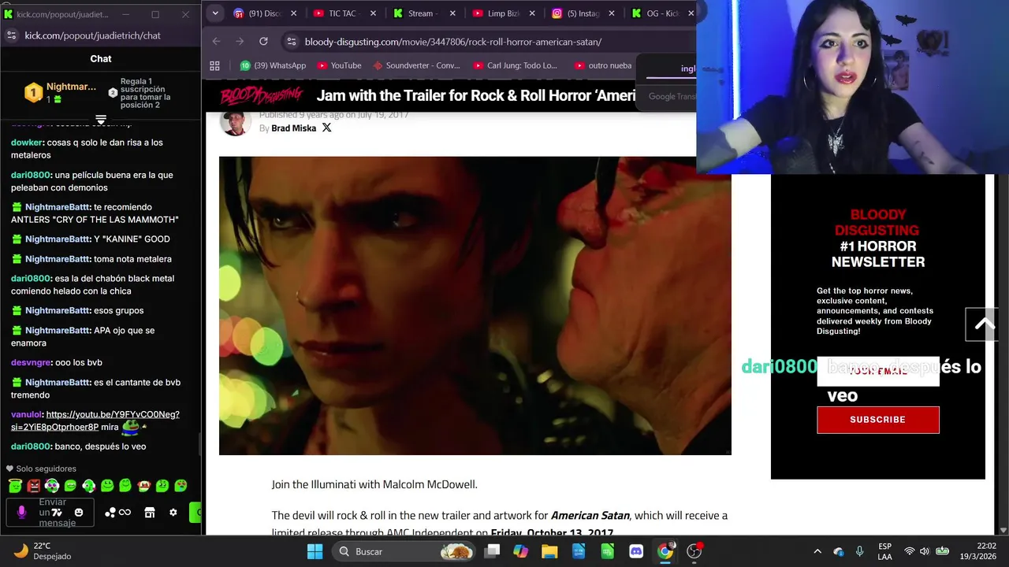Open the Carl Jung: Todo Lo... bookmark
Image resolution: width=1009 pixels, height=567 pixels.
(515, 65)
